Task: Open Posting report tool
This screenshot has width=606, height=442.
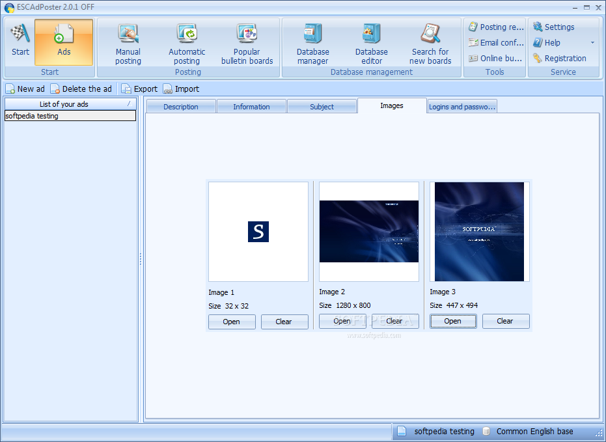Action: click(x=496, y=27)
